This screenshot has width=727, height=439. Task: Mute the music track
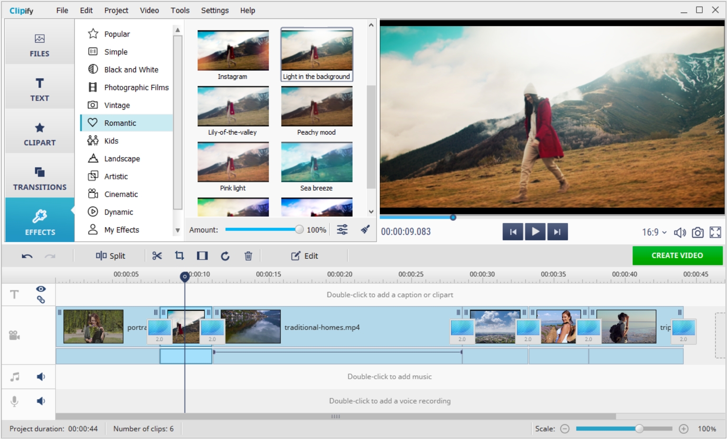point(41,376)
